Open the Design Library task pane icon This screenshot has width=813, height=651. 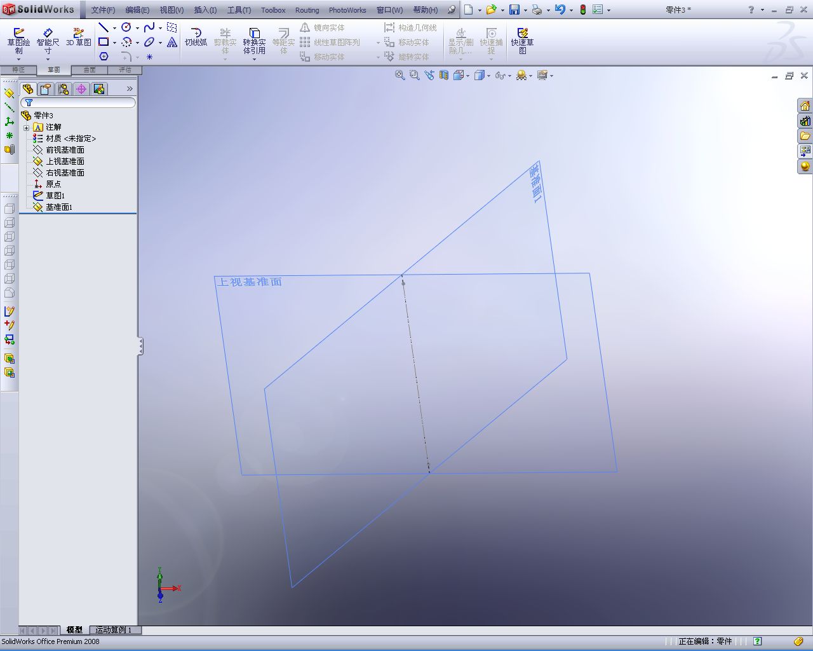tap(805, 121)
